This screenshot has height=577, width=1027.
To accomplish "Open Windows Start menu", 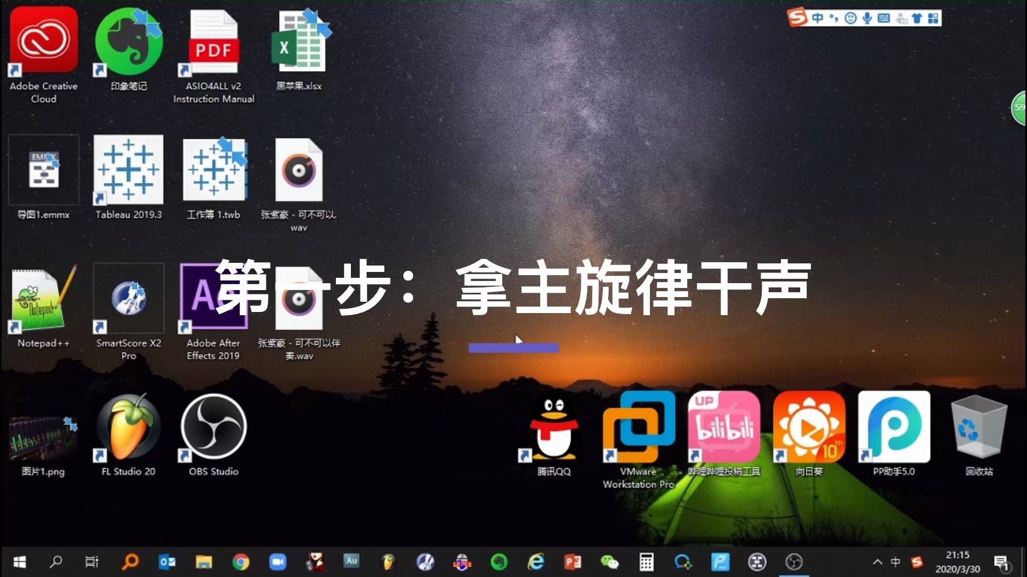I will 11,562.
